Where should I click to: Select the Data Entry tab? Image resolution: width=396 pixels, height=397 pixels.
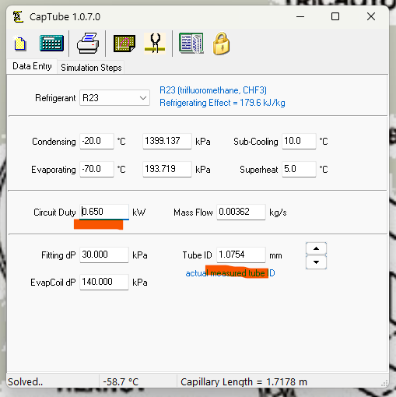[32, 66]
